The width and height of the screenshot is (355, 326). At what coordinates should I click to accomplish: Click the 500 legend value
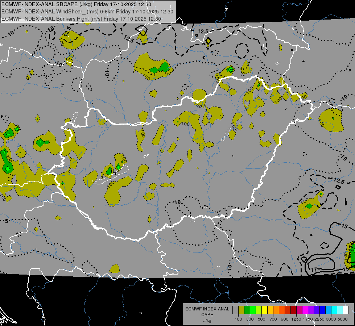coord(261,319)
